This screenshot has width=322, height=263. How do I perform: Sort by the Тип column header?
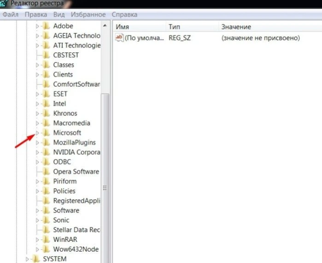coord(192,27)
